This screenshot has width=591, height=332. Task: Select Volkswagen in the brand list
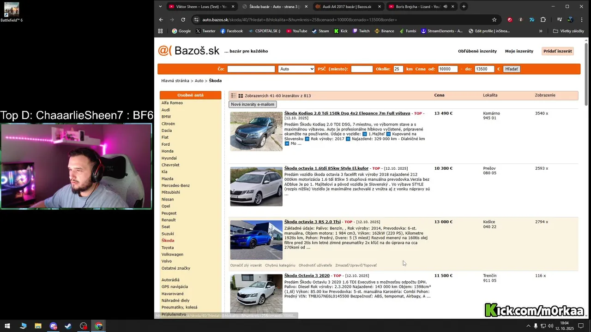point(172,254)
